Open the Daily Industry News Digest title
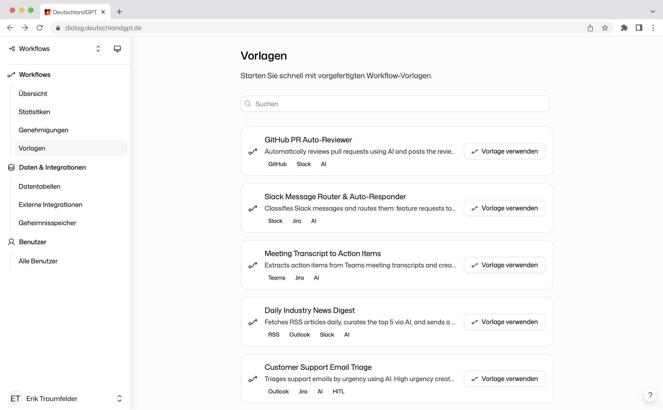Viewport: 663px width, 410px height. [309, 311]
